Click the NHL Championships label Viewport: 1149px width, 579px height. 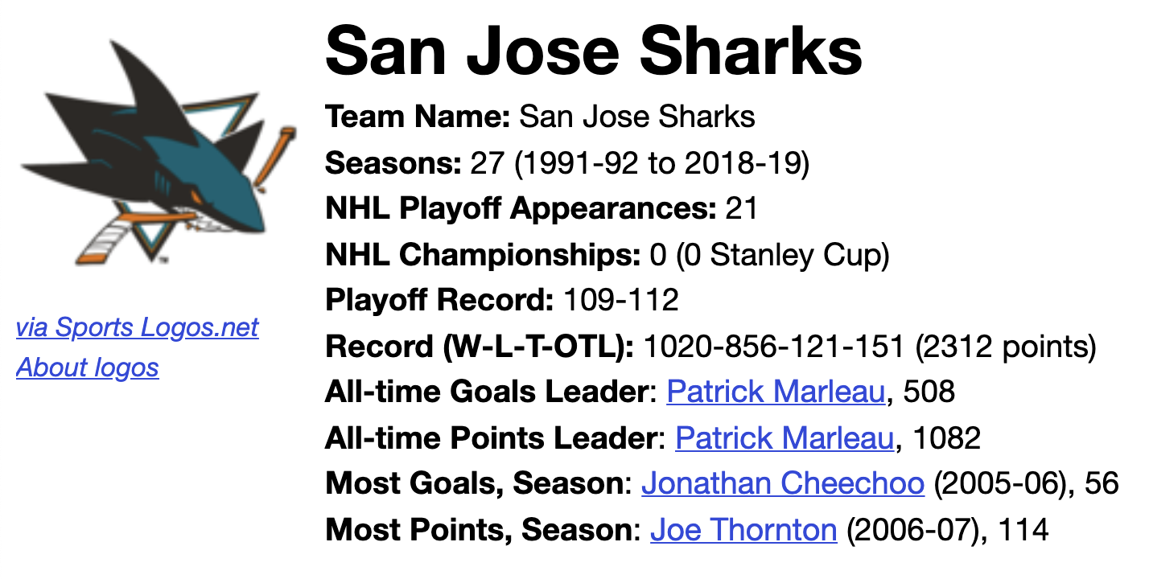click(483, 255)
